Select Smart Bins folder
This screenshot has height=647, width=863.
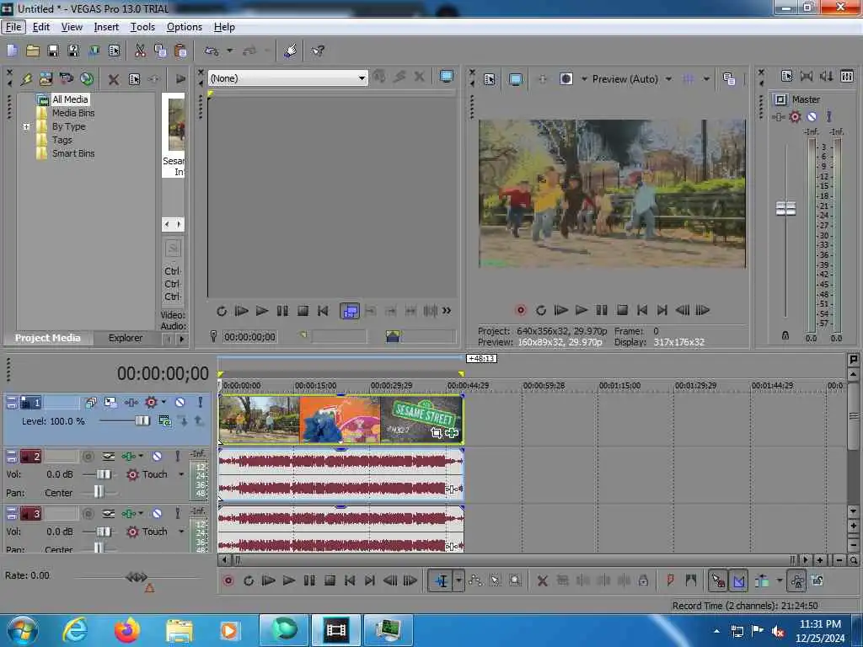pos(73,153)
